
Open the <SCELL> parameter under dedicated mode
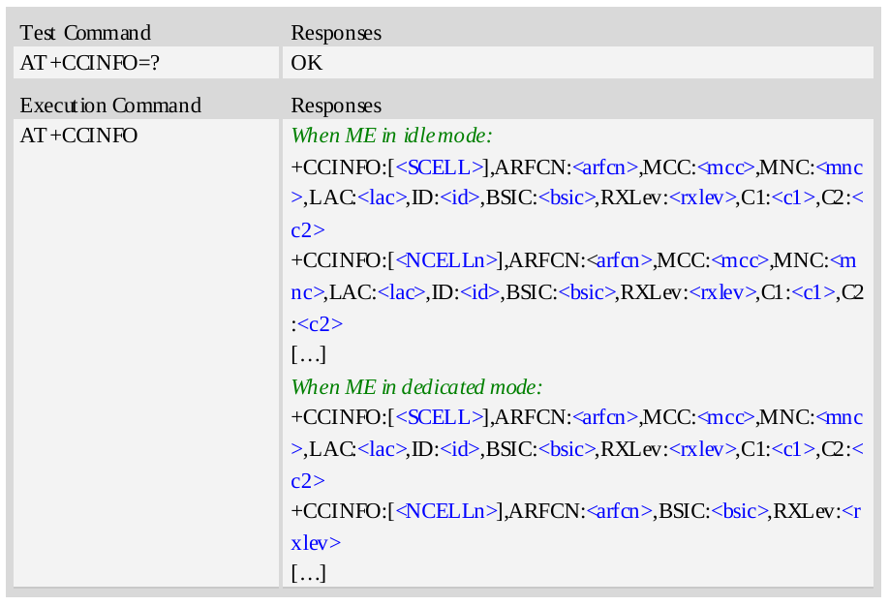[x=439, y=417]
